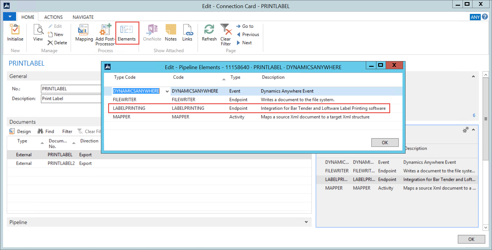Select the DYNAMICSANYWHERE Type Code cell
This screenshot has width=492, height=250.
click(136, 91)
